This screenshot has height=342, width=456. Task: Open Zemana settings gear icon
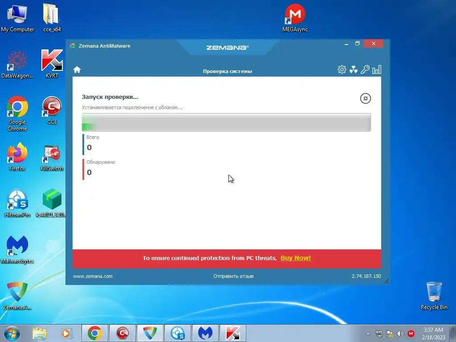click(342, 69)
